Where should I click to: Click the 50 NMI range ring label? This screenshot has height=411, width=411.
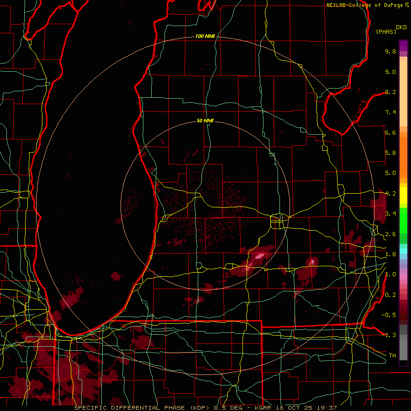click(x=205, y=121)
